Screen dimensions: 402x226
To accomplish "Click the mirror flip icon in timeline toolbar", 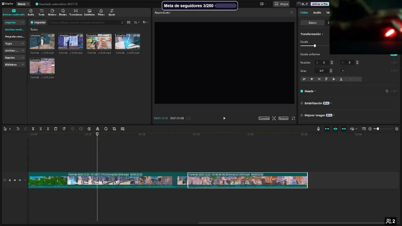I will (97, 129).
